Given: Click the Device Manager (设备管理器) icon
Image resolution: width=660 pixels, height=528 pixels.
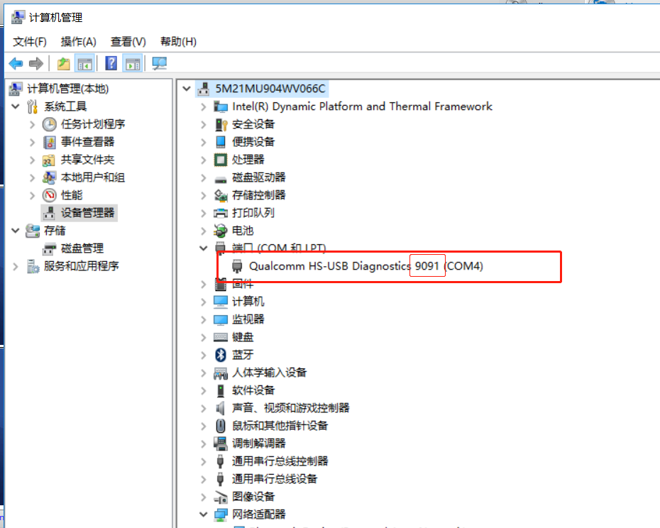Looking at the screenshot, I should coord(49,213).
